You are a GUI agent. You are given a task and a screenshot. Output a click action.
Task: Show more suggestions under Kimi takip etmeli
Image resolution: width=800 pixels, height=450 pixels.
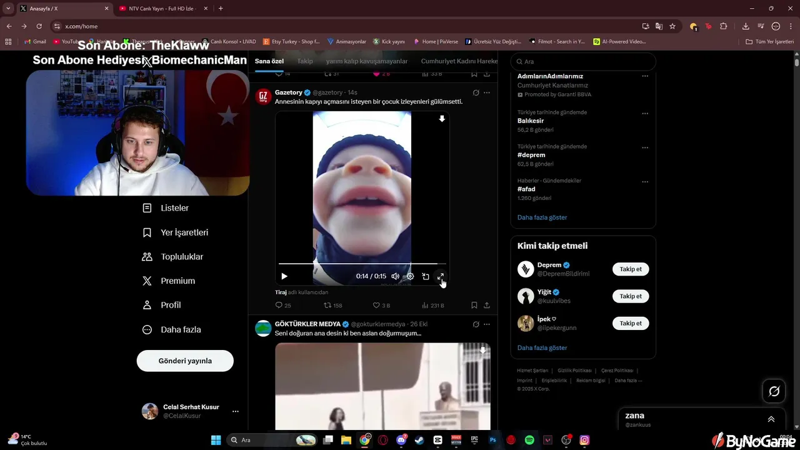pyautogui.click(x=542, y=347)
